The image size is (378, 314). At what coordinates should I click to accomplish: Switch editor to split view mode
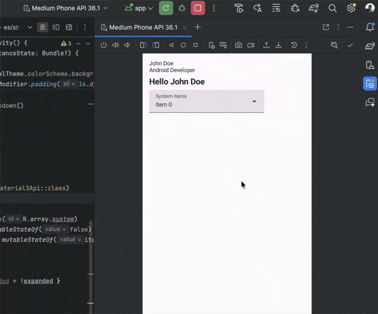click(56, 27)
